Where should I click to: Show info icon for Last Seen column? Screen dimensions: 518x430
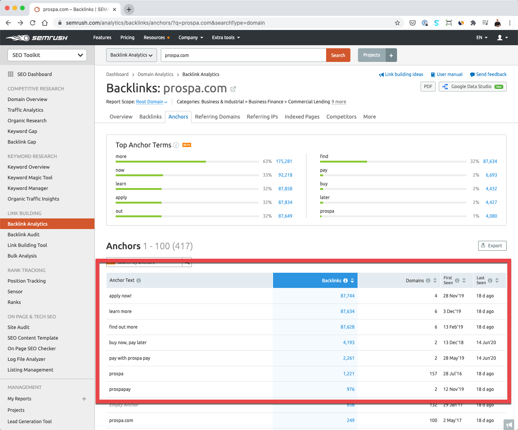(490, 280)
